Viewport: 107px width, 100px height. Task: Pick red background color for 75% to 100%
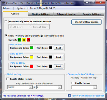coord(32,66)
